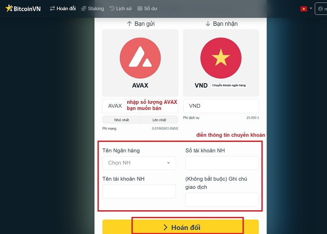Select the Nhỏ nhất minimum amount button
Viewport: 327px width, 234px height.
[x=121, y=120]
